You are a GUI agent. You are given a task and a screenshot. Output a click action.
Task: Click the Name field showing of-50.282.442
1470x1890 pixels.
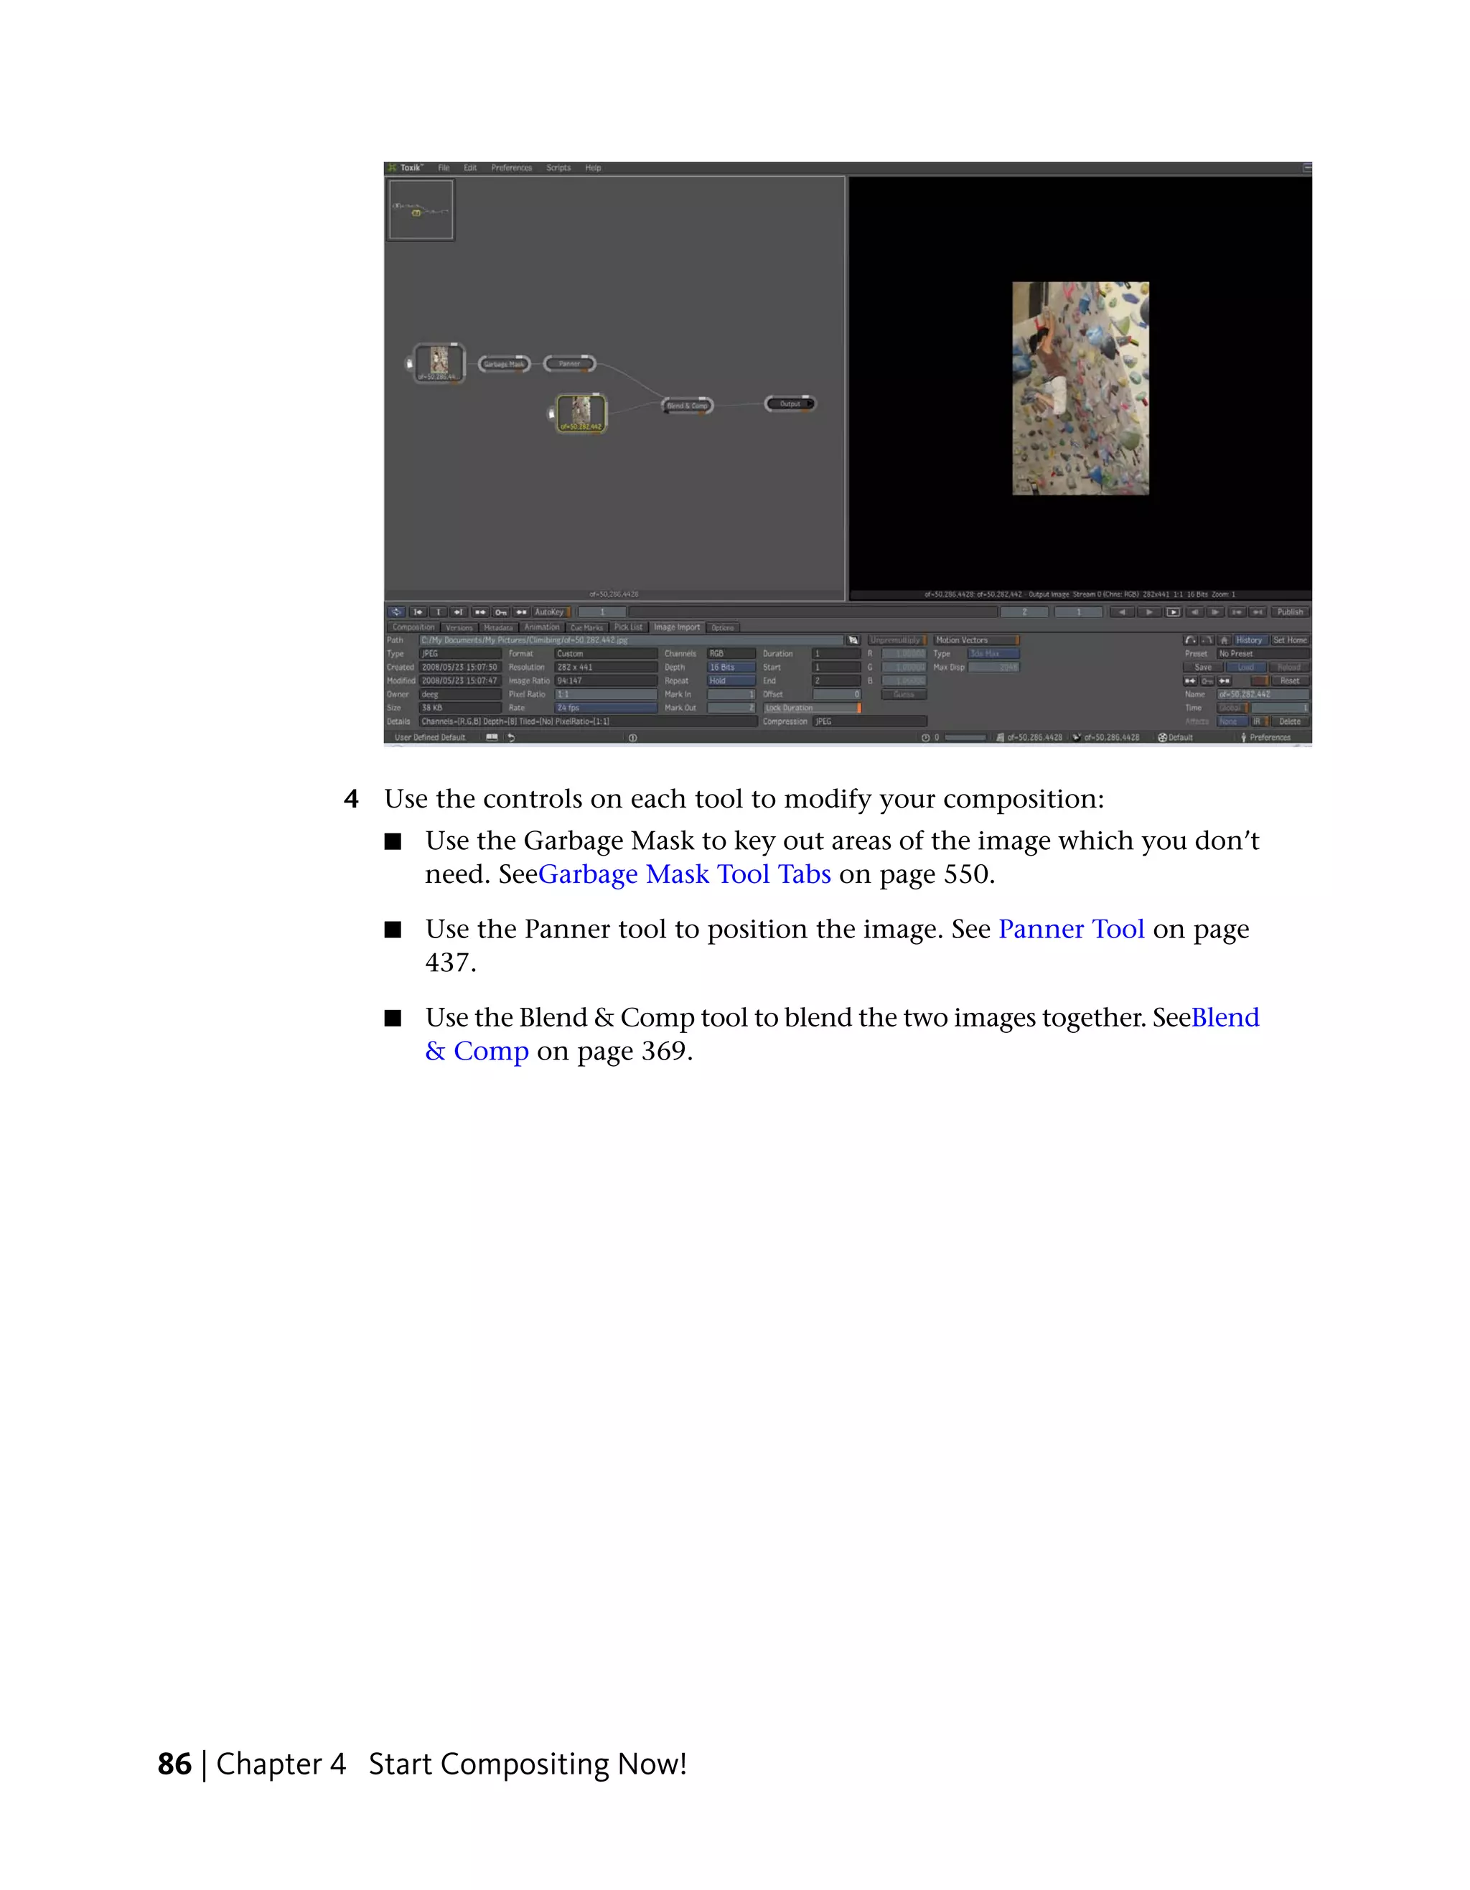point(1264,694)
